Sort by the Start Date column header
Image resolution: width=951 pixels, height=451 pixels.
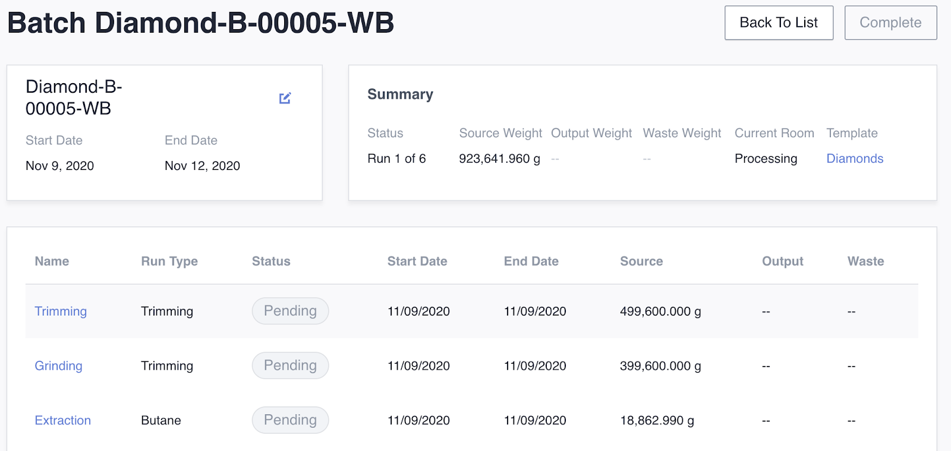417,261
